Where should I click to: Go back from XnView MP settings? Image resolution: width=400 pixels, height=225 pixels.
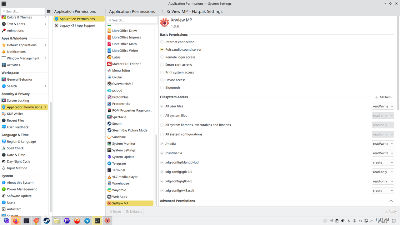click(x=162, y=11)
